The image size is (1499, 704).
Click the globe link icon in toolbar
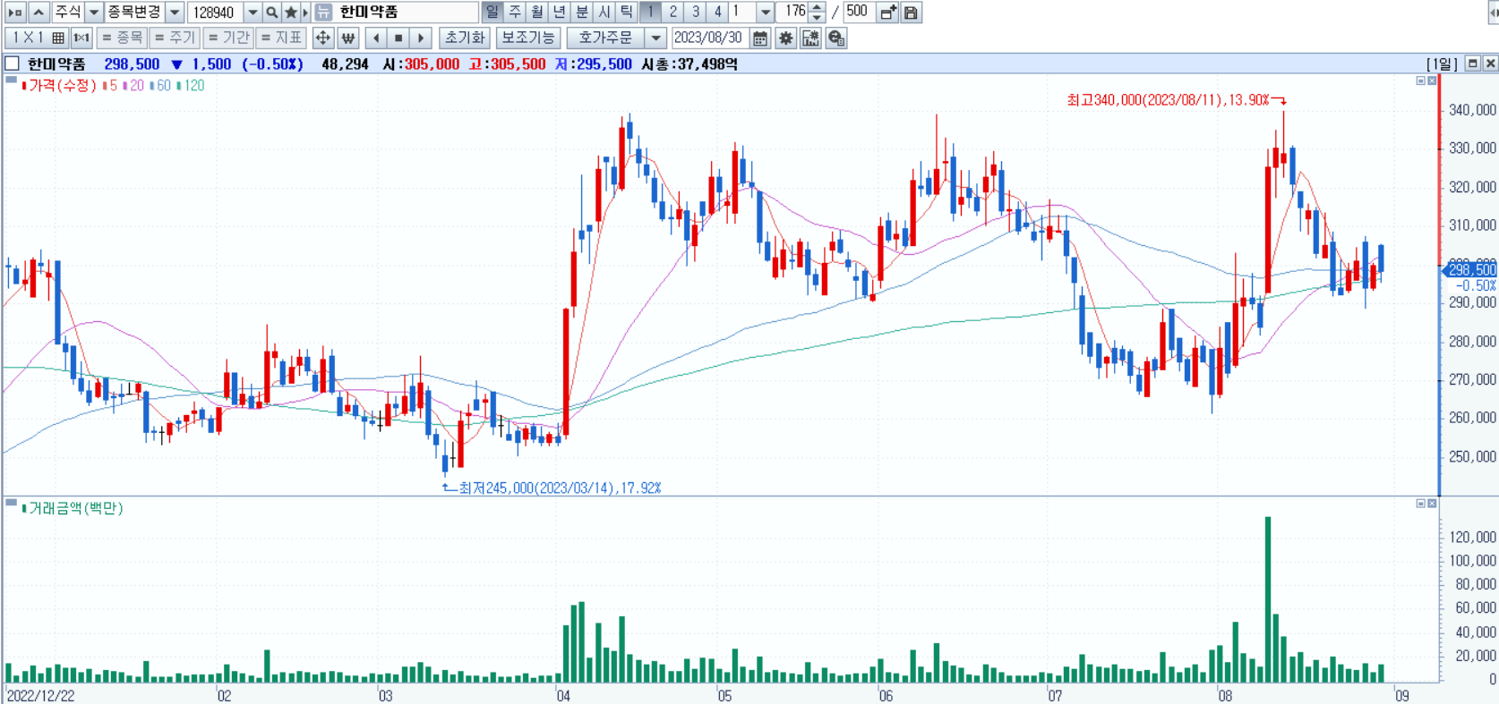pos(836,38)
